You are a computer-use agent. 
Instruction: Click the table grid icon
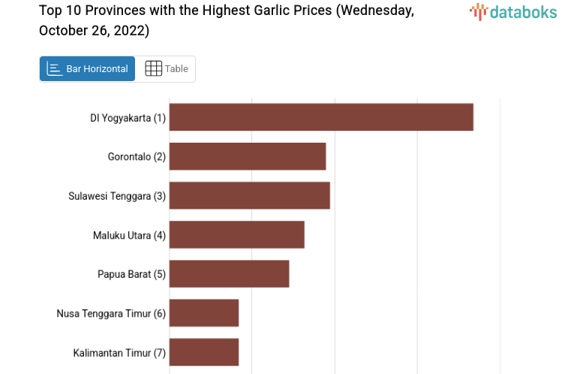pos(153,69)
